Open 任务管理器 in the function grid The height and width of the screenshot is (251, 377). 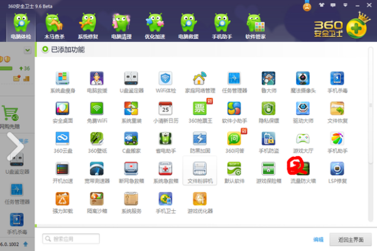tap(234, 82)
